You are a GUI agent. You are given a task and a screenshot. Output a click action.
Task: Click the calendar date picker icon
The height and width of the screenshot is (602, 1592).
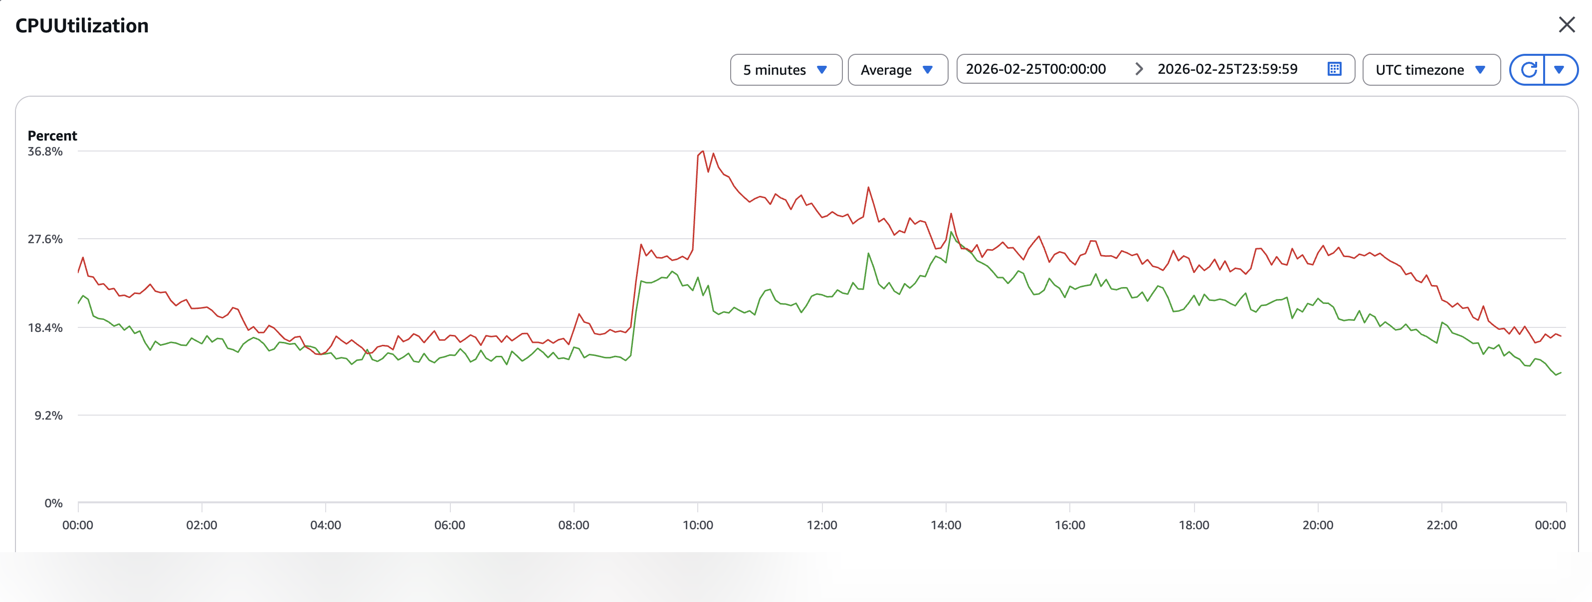click(1334, 69)
